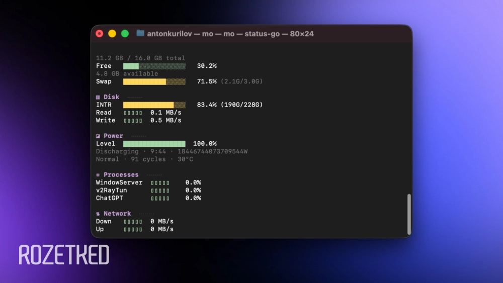
Task: Click the INTR disk usage bar
Action: [x=154, y=105]
